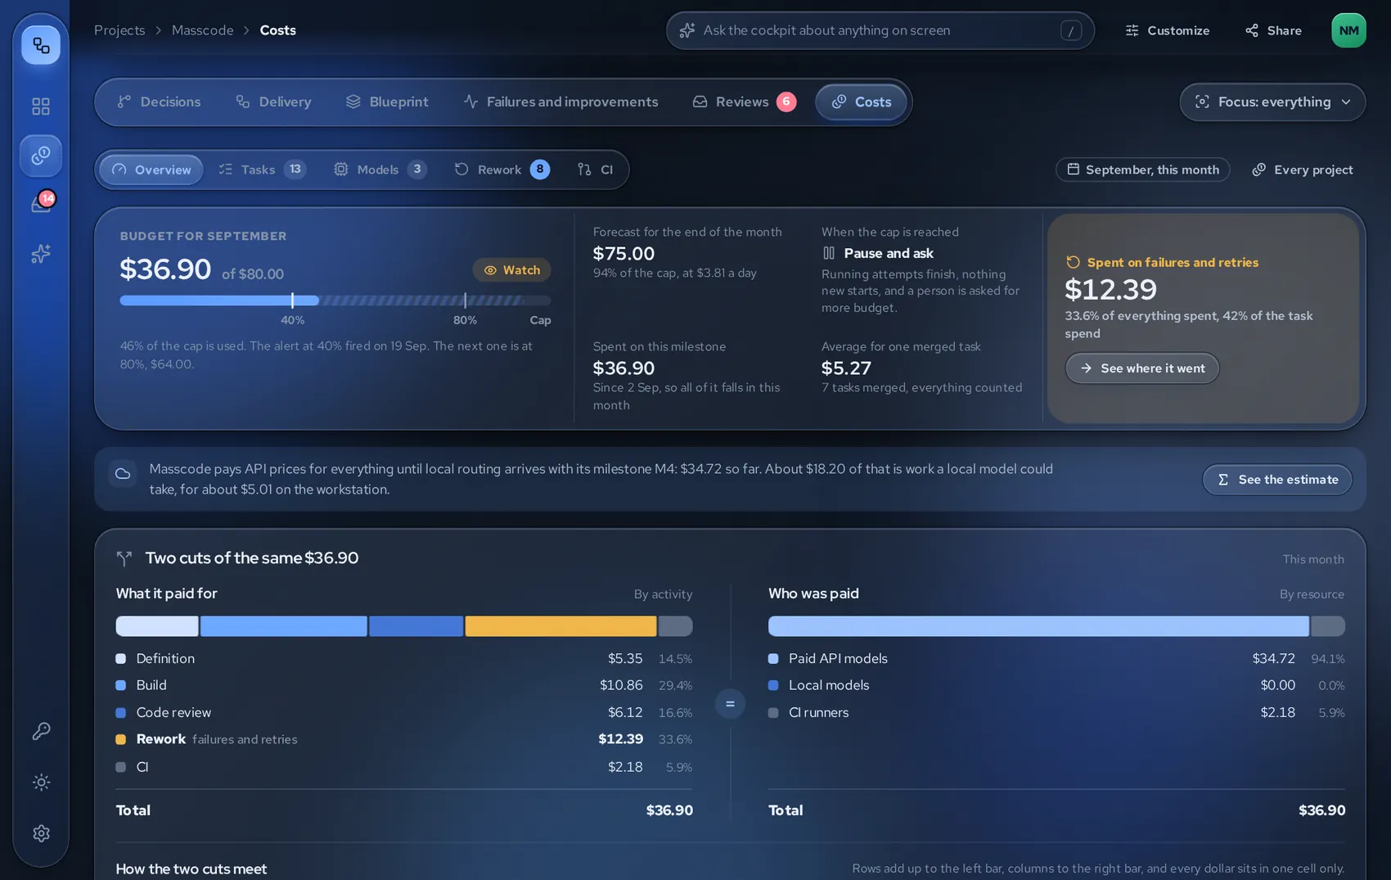Click the orange Rework bar segment
Image resolution: width=1391 pixels, height=880 pixels.
coord(560,626)
